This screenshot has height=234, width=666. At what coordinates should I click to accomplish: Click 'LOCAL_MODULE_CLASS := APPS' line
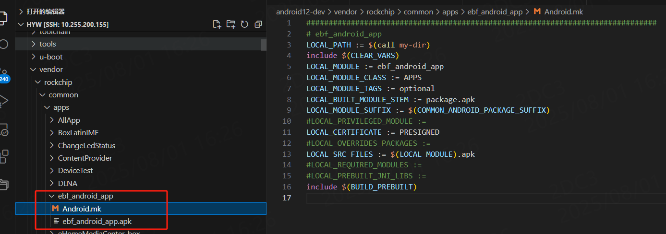tap(364, 78)
